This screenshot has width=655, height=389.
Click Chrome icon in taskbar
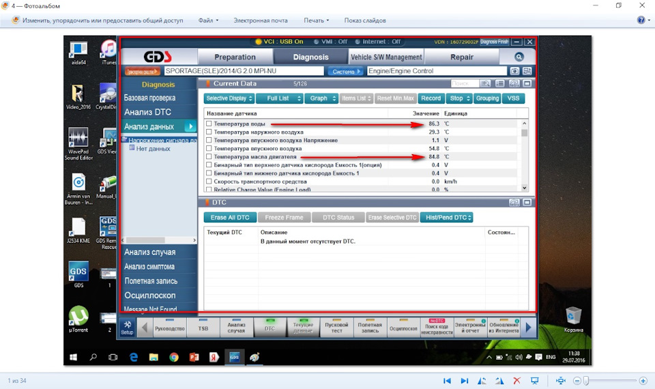click(x=174, y=357)
